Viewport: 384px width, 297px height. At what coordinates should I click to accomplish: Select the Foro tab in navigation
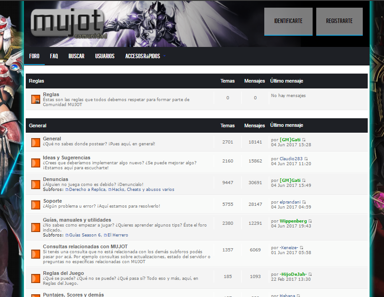34,56
